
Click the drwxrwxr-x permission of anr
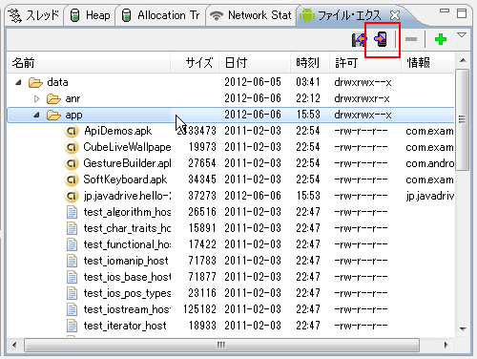362,98
